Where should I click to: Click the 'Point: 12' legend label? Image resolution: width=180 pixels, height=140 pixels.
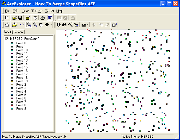point(22,57)
